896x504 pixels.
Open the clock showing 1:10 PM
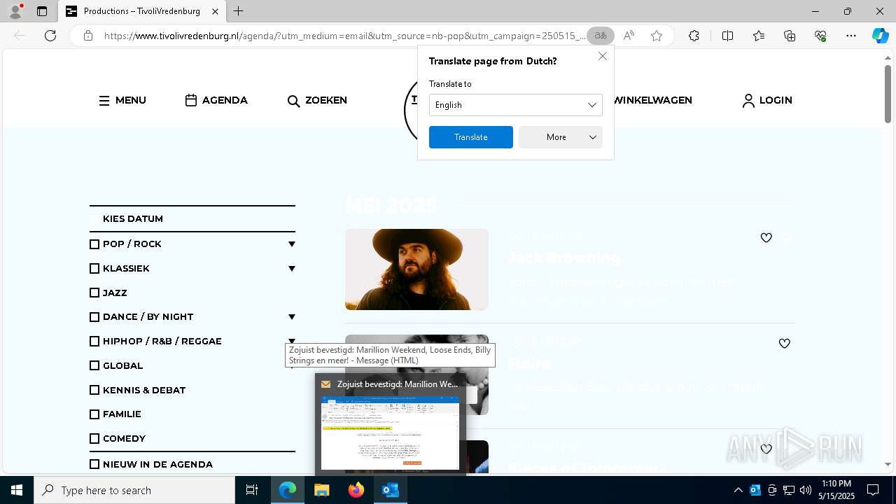click(x=836, y=490)
